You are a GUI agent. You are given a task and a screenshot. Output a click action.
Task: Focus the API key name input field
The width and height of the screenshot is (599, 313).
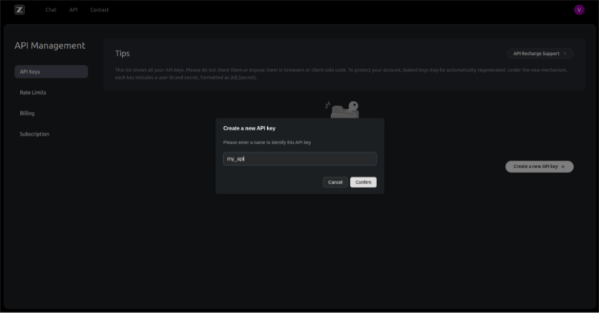[299, 159]
